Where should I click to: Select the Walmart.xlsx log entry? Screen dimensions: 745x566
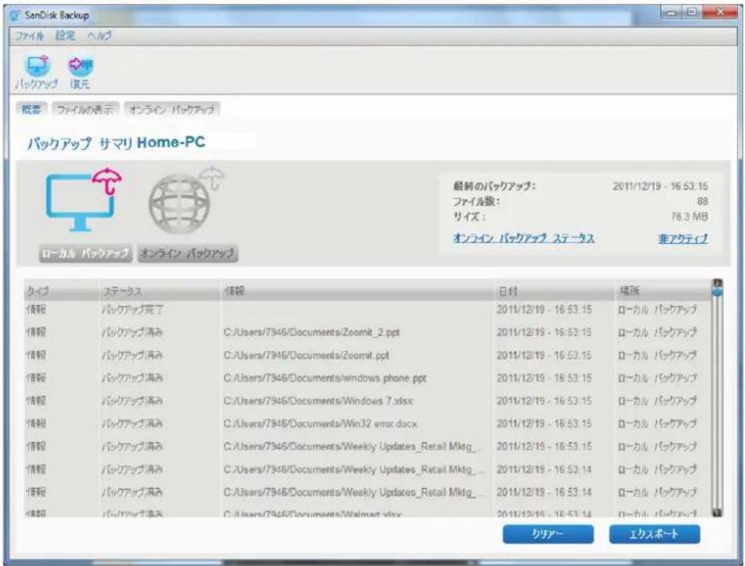pyautogui.click(x=368, y=513)
